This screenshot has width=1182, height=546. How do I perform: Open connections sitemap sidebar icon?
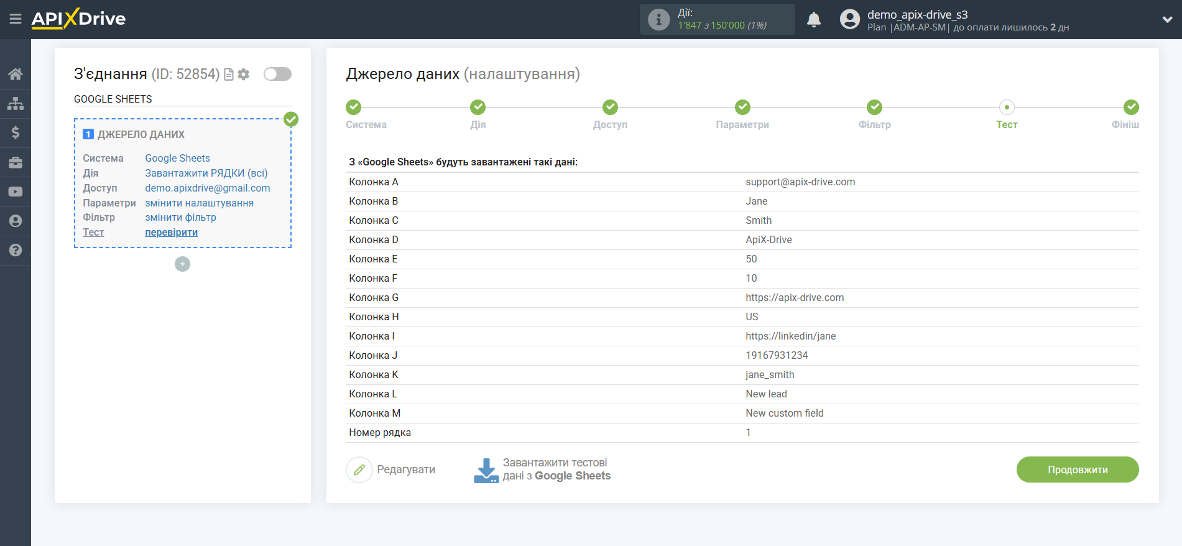[16, 103]
